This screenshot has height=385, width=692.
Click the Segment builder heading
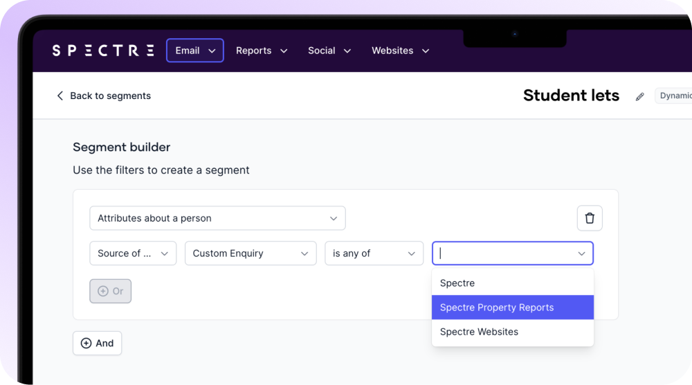click(121, 147)
